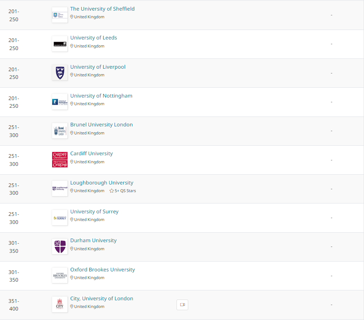Click the Durham University purple shield logo
Screen dimensions: 364x320
click(x=60, y=247)
